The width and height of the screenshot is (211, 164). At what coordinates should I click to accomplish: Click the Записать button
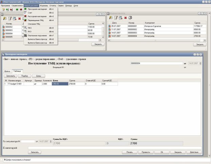35,152
